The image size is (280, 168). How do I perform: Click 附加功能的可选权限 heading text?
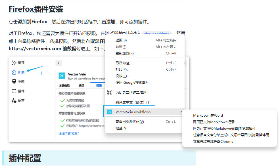pyautogui.click(x=72, y=113)
